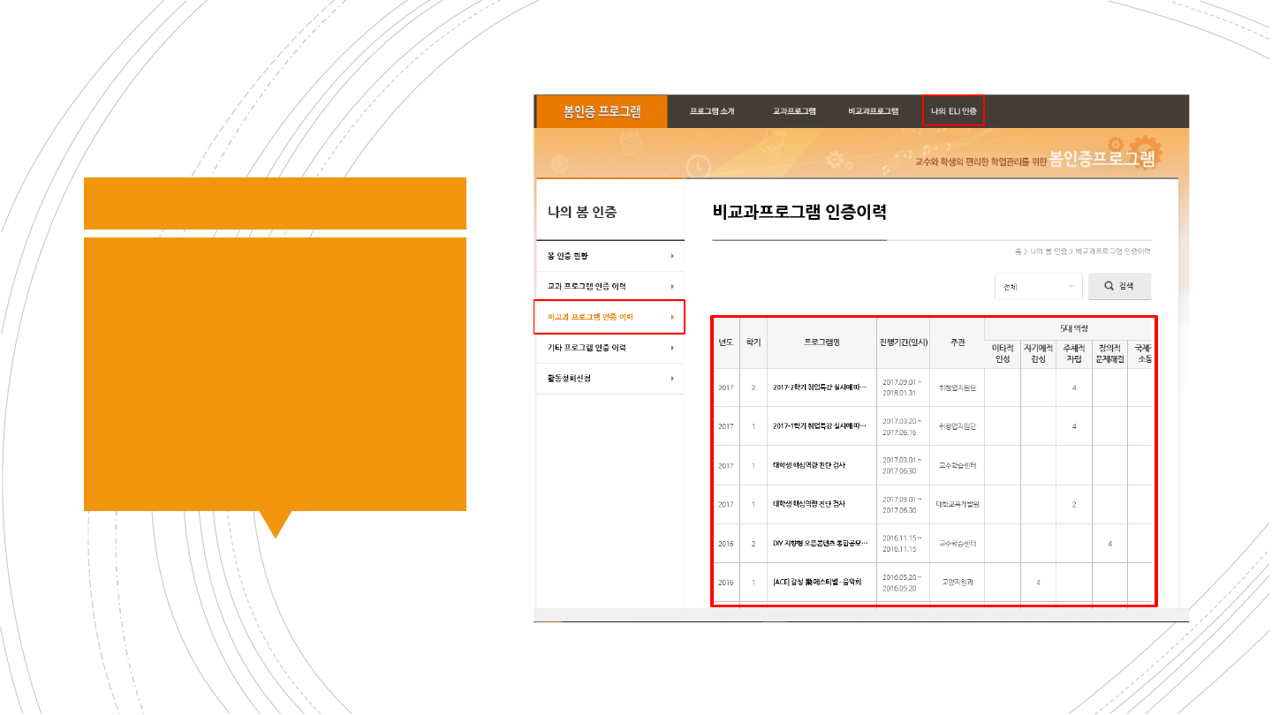Click arrow icon beside 활동철회신청

click(672, 378)
